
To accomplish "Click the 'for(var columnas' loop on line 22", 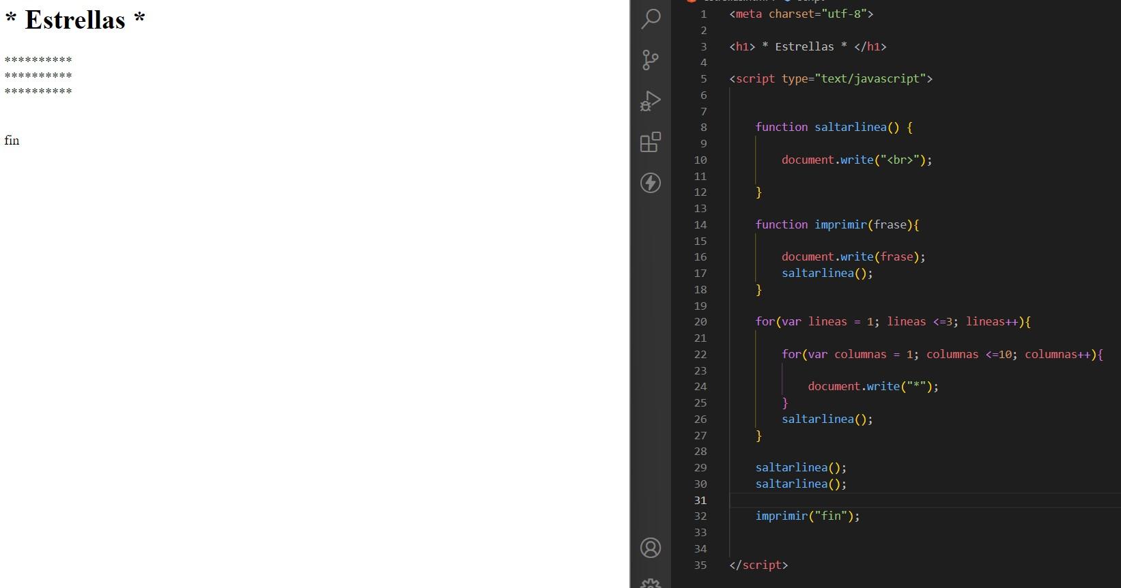I will point(942,354).
